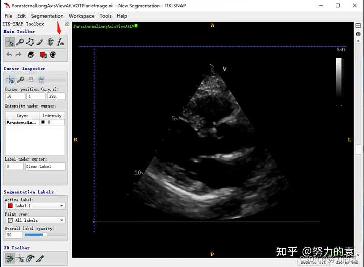Select the Crosshair tool in Main Toolbar
364x267 pixels.
[x=10, y=42]
